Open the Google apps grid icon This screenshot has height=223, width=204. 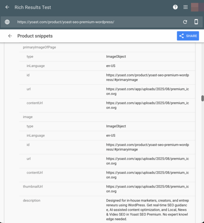pyautogui.click(x=186, y=7)
